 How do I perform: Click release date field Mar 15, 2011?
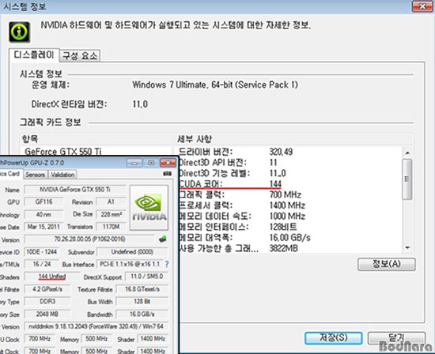(43, 227)
